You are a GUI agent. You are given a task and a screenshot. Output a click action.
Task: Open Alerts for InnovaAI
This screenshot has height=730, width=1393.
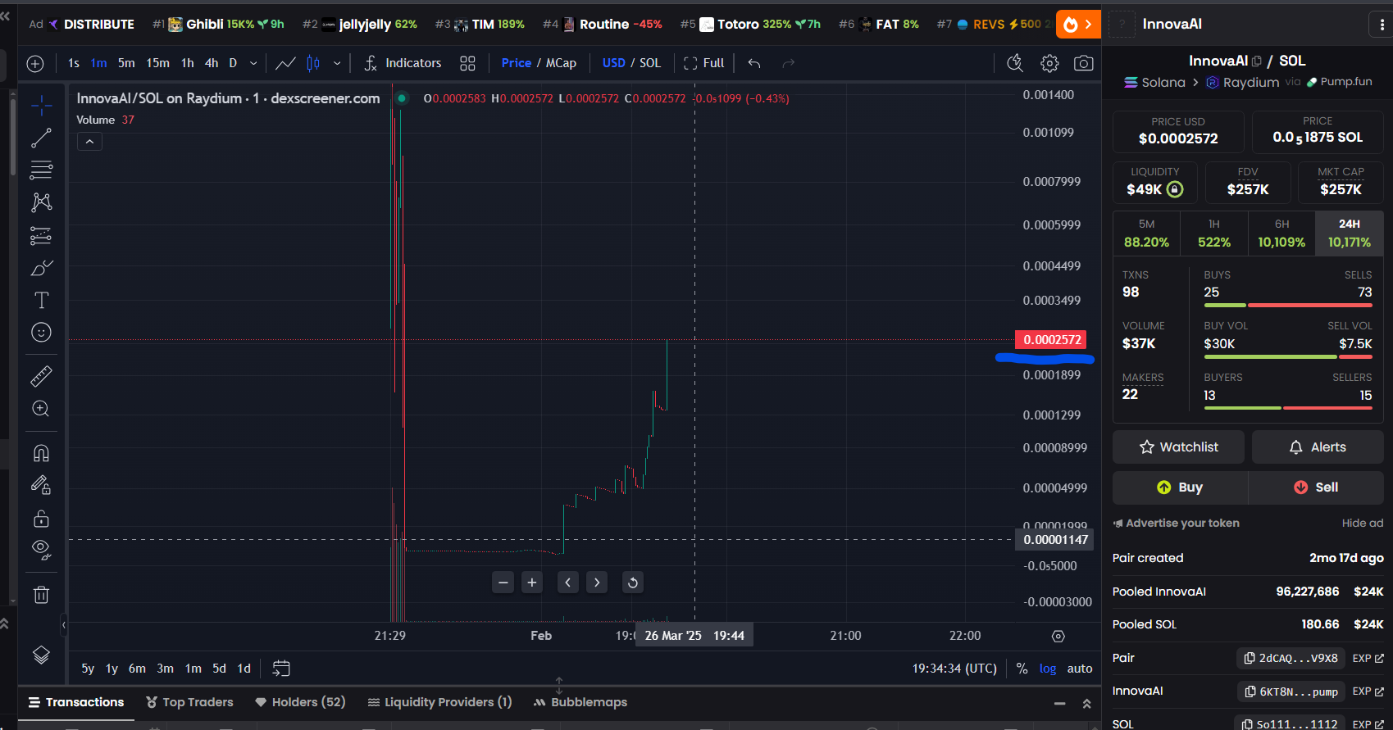coord(1318,447)
